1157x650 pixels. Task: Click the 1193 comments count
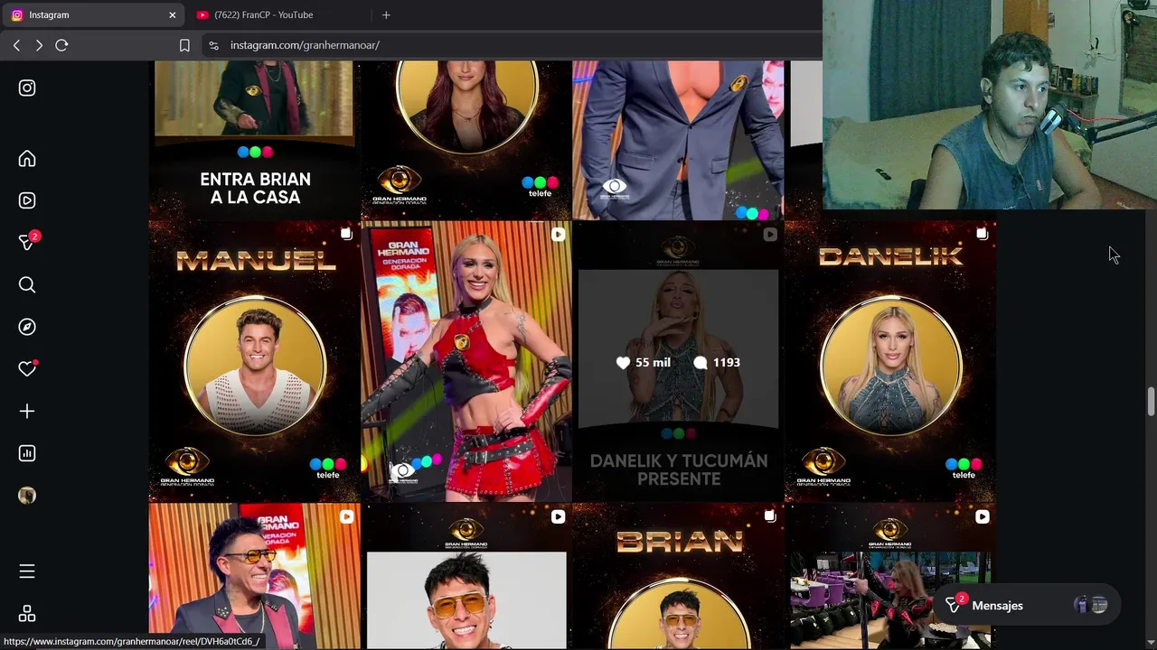pos(717,362)
